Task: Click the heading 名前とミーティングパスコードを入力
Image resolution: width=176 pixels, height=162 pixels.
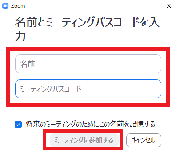Action: pos(87,29)
